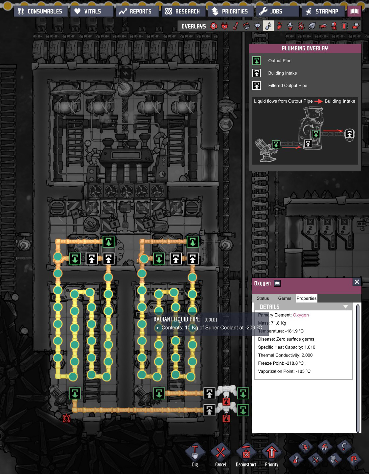Image resolution: width=369 pixels, height=474 pixels.
Task: Switch to the Status tab
Action: (263, 298)
